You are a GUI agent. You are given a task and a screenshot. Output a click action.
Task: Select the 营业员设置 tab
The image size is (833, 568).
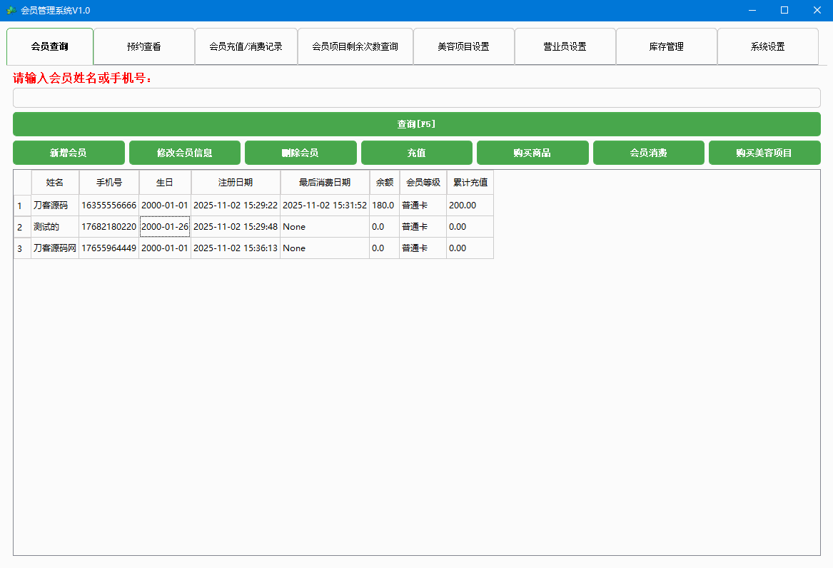[565, 46]
